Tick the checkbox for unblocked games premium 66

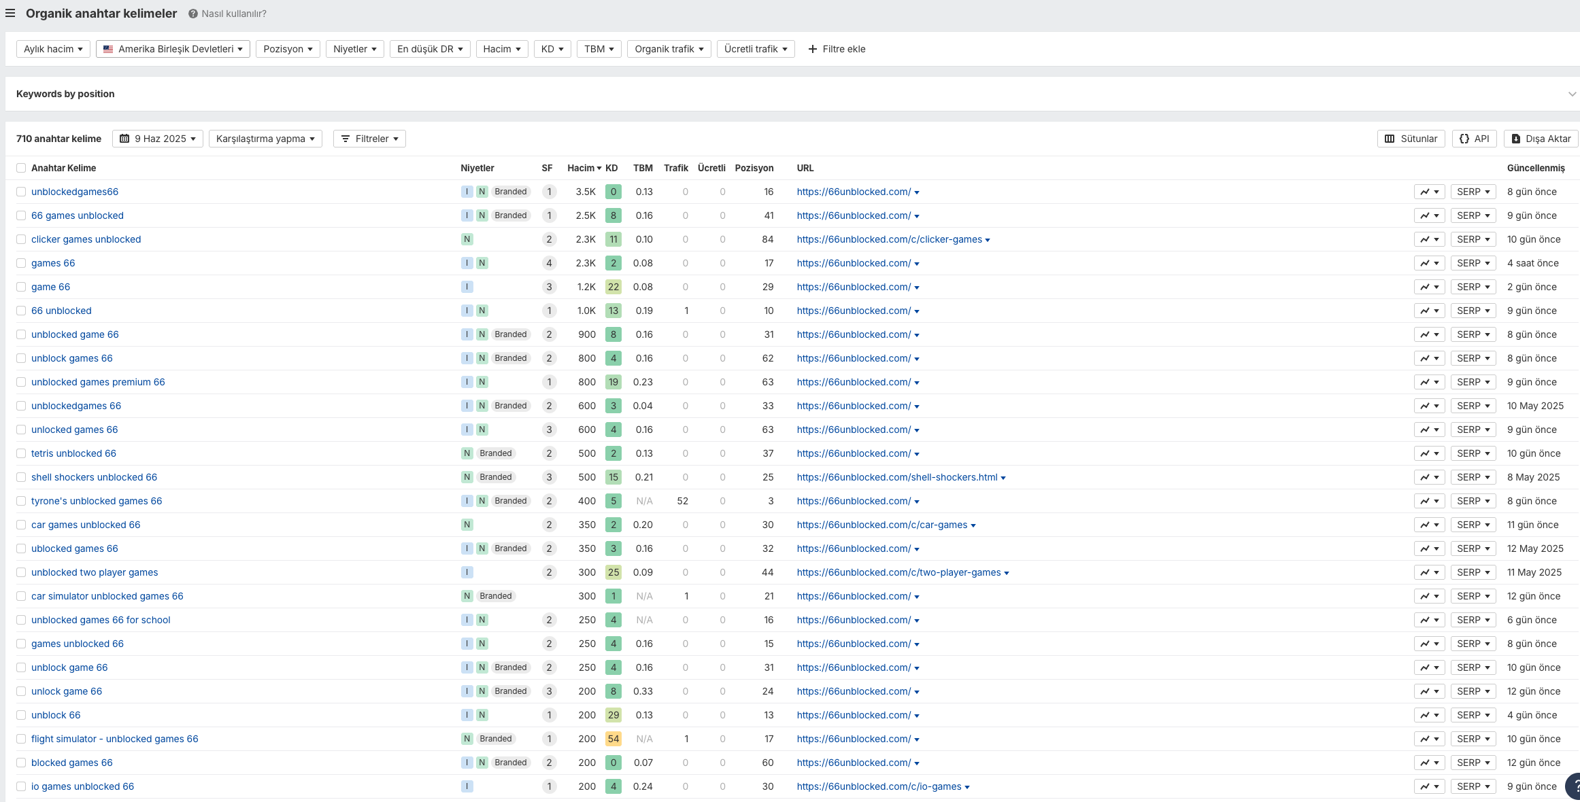[21, 382]
